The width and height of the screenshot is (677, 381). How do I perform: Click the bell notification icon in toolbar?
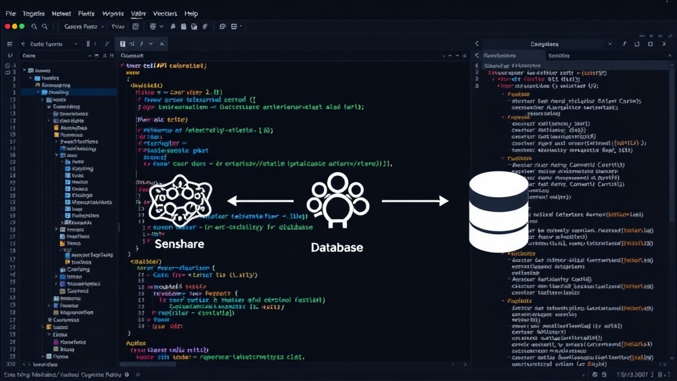[x=173, y=26]
